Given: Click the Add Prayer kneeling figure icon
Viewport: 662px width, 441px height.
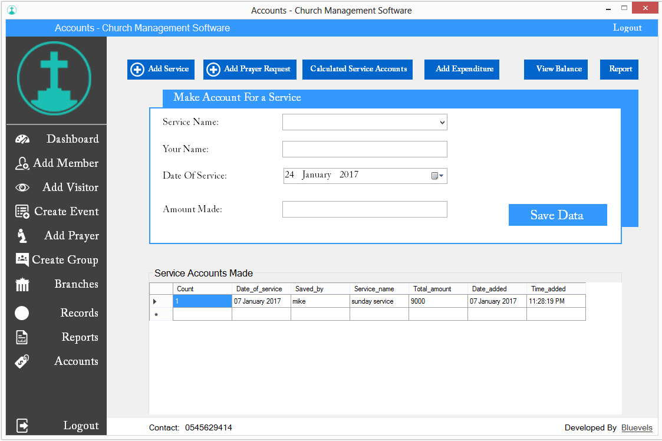Looking at the screenshot, I should pyautogui.click(x=22, y=236).
